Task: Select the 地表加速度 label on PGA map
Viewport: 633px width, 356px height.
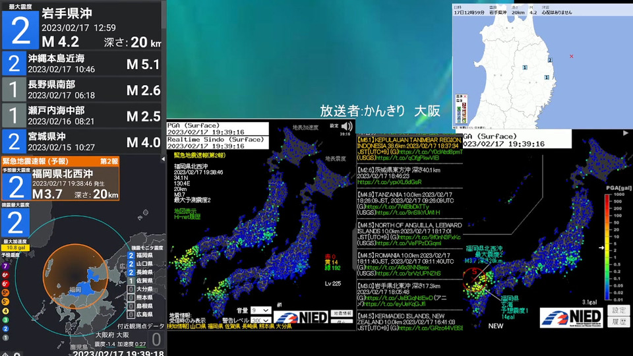Action: click(305, 127)
